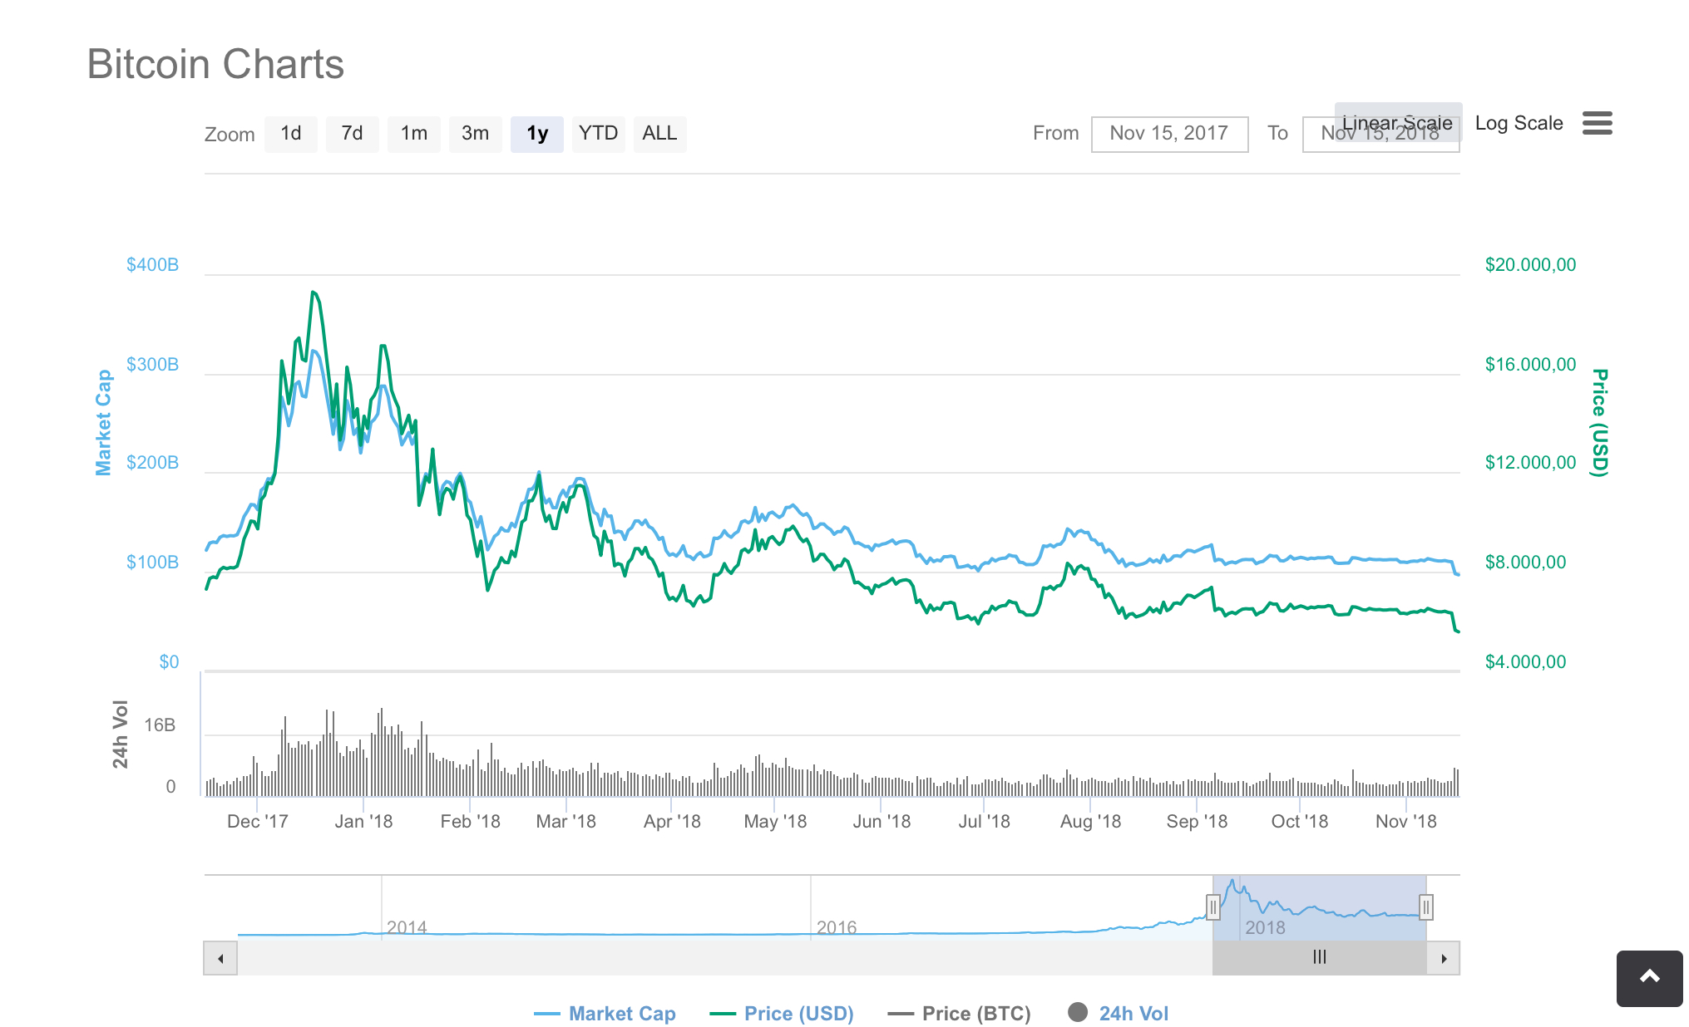This screenshot has height=1027, width=1689.
Task: Toggle Price (BTC) series in legend
Action: tap(960, 1014)
